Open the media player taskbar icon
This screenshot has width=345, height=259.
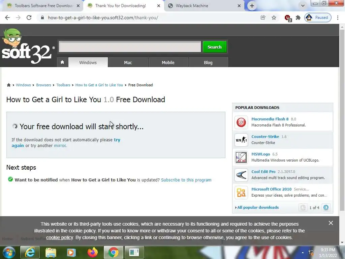71,252
